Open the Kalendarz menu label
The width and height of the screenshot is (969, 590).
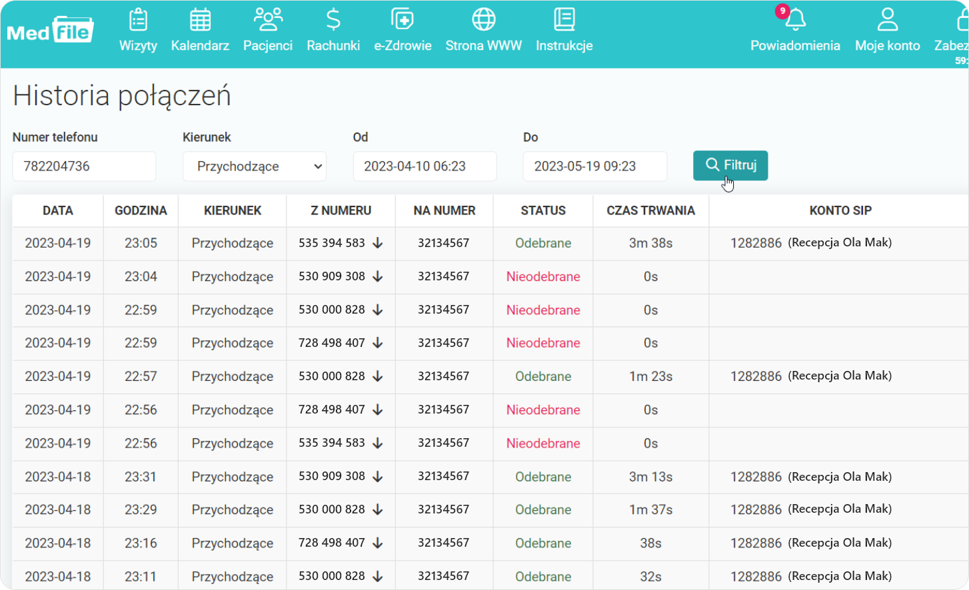coord(200,46)
